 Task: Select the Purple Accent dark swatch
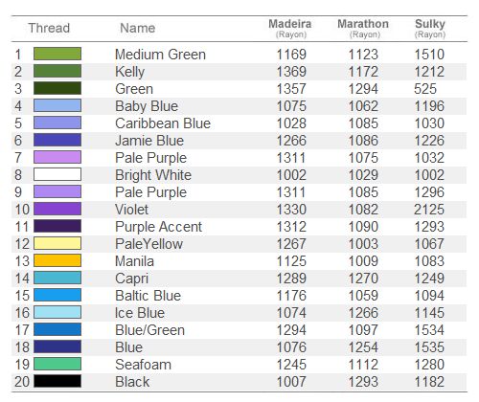tap(57, 226)
